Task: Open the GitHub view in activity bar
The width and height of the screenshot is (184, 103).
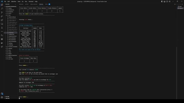Action: (x=2, y=39)
